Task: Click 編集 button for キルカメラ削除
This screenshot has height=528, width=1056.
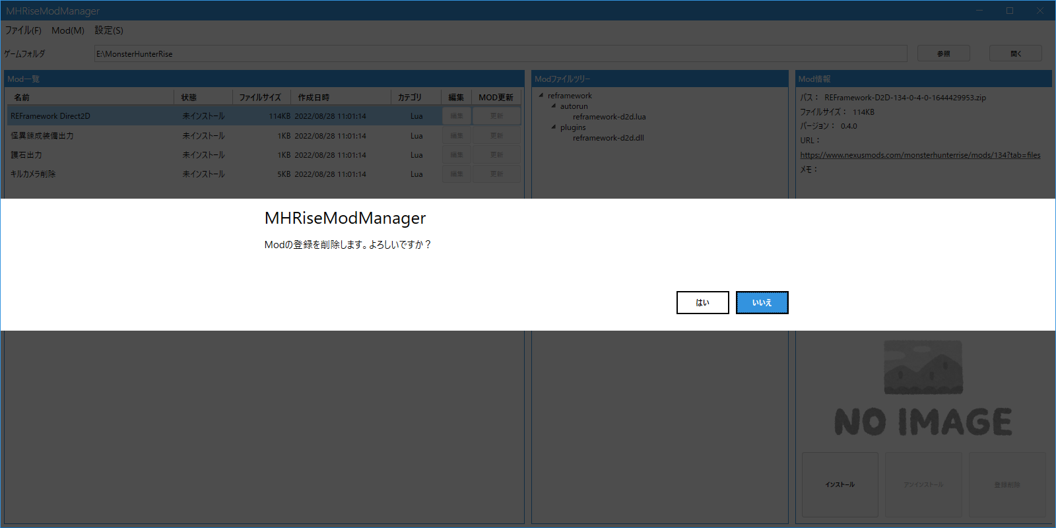Action: [x=457, y=174]
